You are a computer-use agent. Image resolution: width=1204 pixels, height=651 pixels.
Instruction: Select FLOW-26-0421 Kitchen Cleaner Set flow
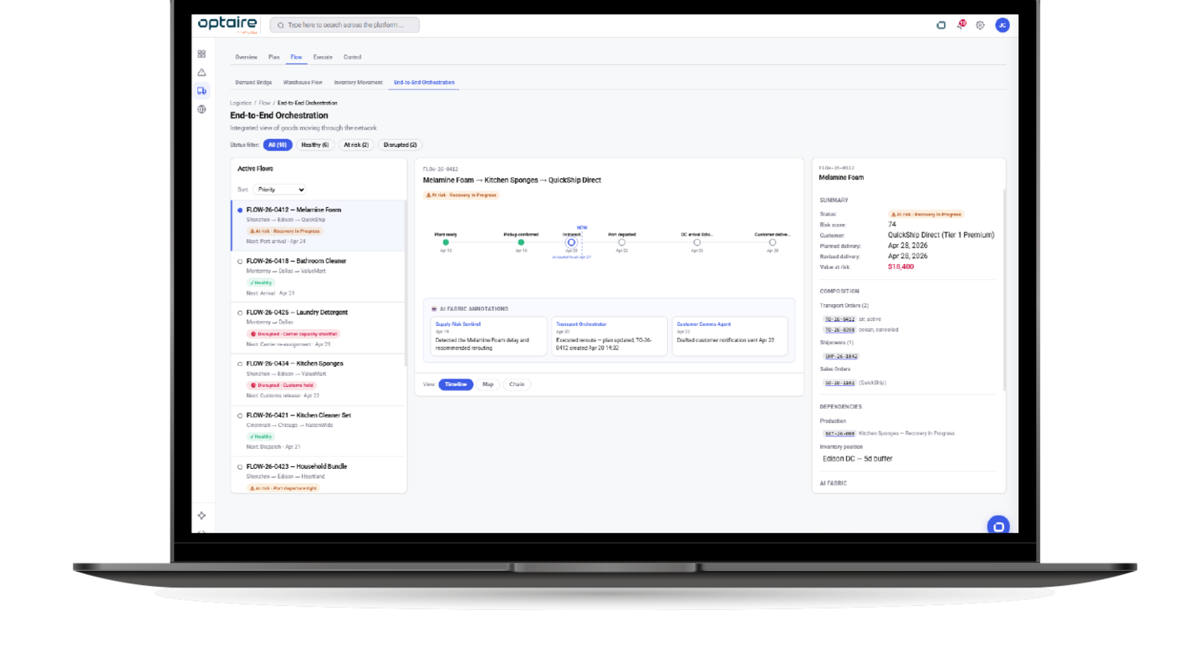[x=318, y=431]
